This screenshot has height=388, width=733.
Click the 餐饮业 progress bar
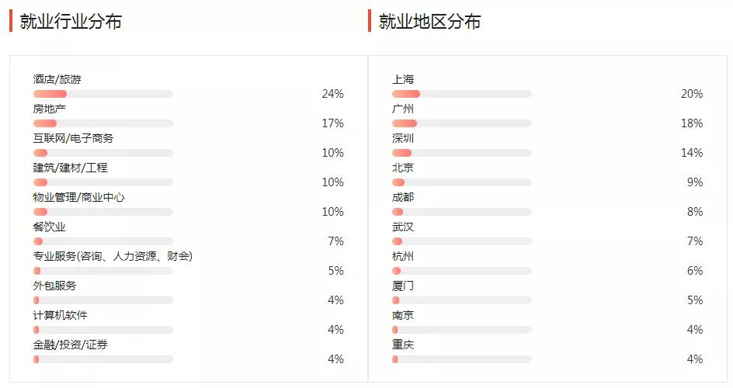click(x=102, y=241)
